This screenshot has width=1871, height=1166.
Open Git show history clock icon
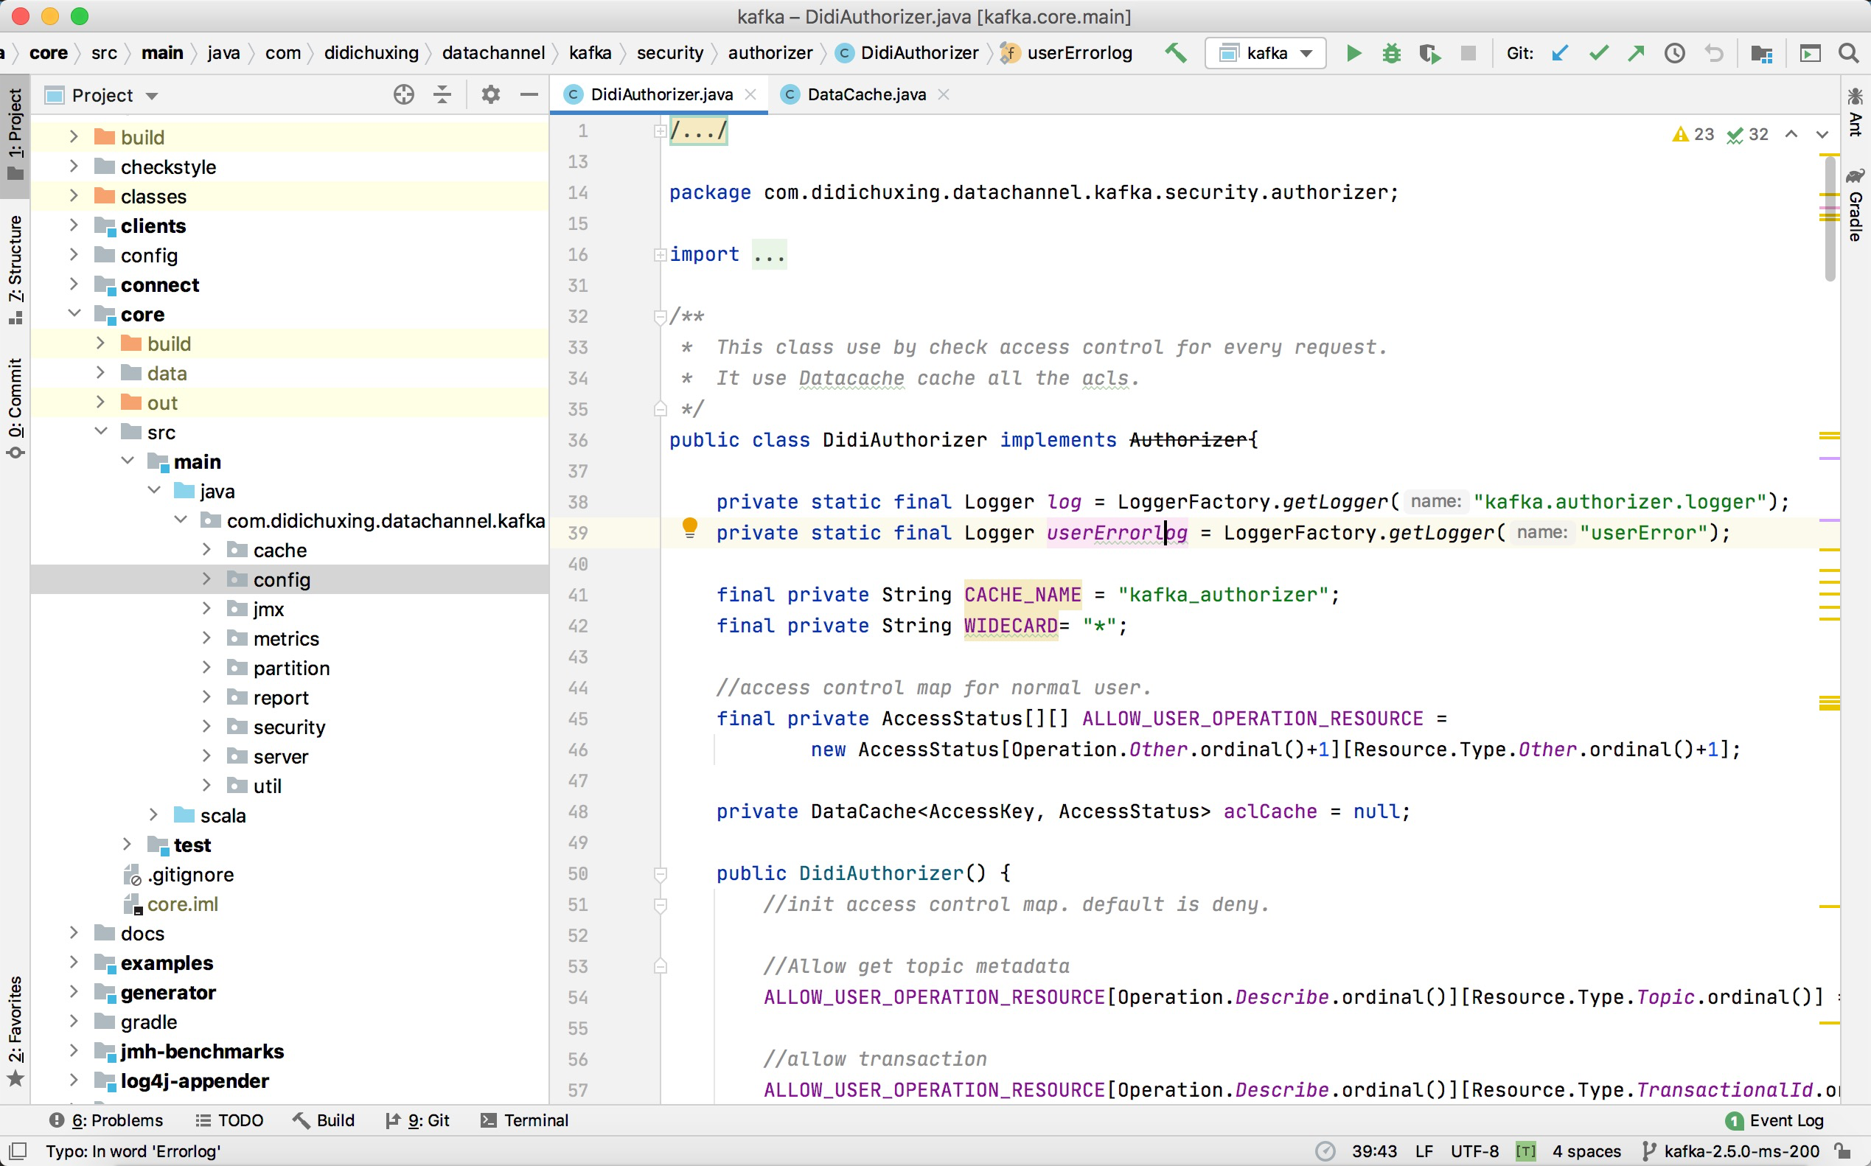(x=1674, y=53)
